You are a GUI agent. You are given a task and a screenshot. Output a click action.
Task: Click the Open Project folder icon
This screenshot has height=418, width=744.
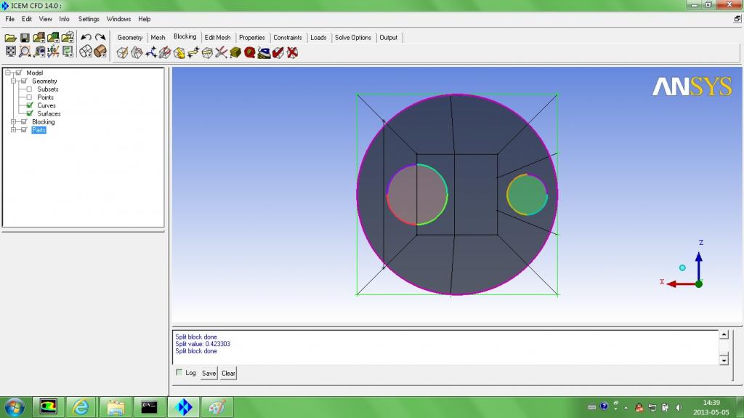point(10,38)
